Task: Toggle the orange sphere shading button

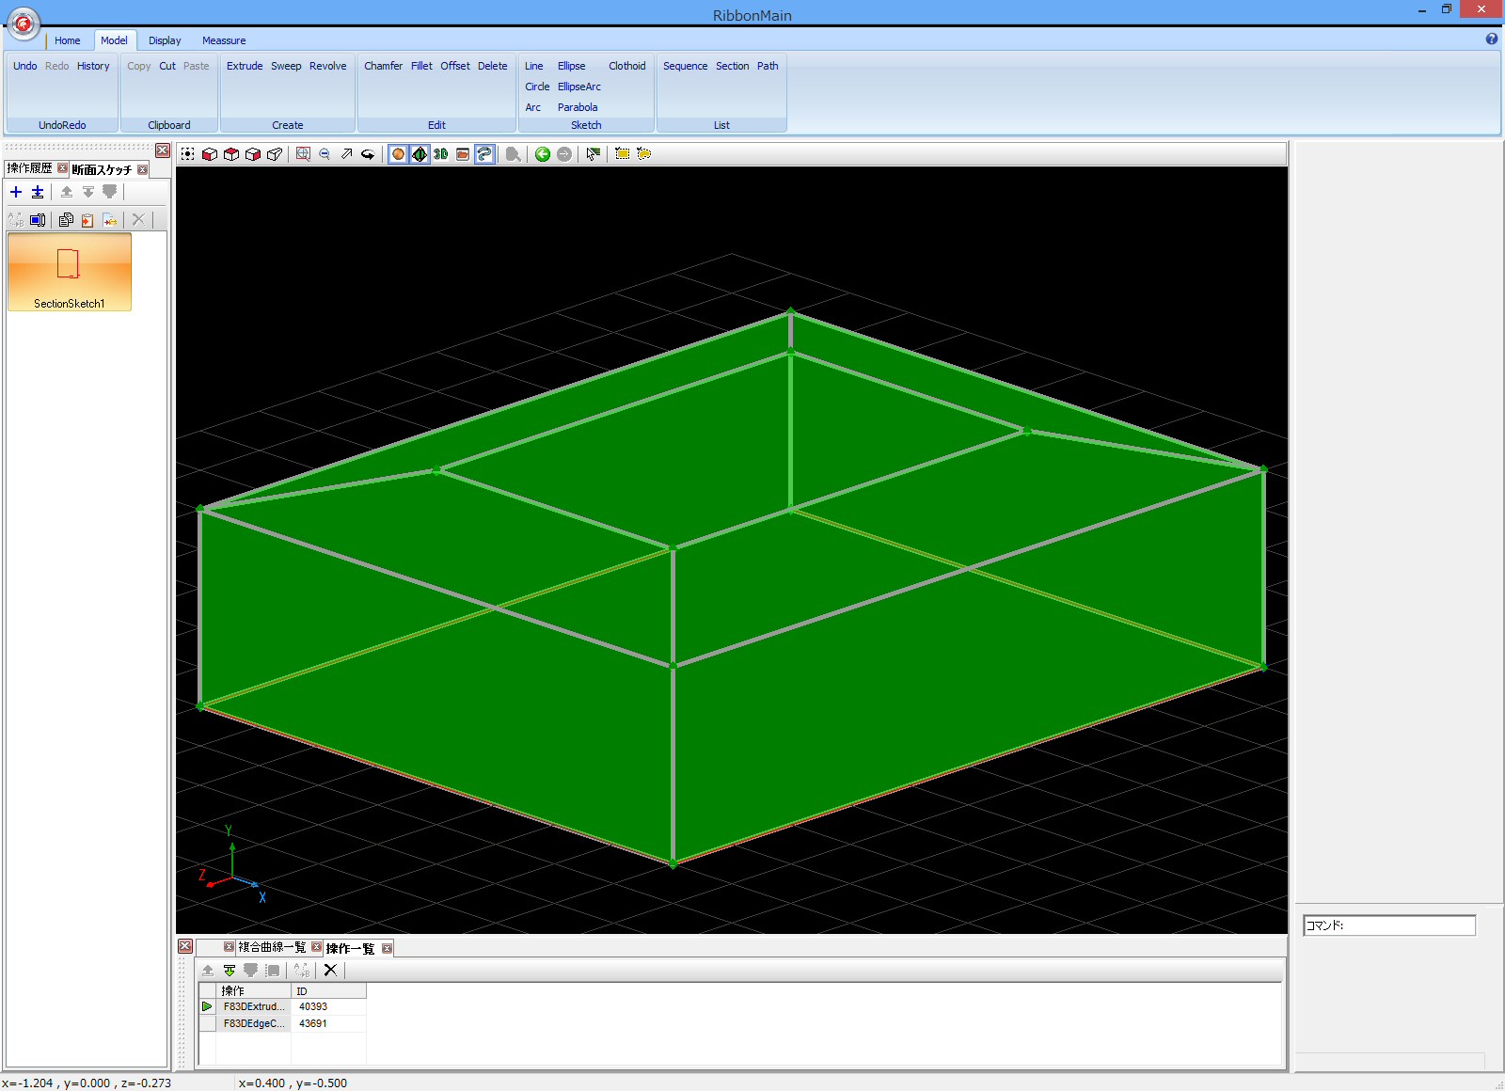Action: pyautogui.click(x=398, y=154)
